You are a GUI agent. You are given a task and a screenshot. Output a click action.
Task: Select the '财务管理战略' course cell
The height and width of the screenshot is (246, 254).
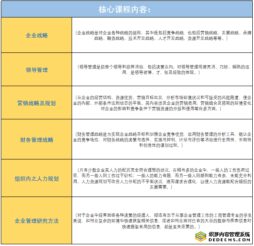[x=37, y=140]
